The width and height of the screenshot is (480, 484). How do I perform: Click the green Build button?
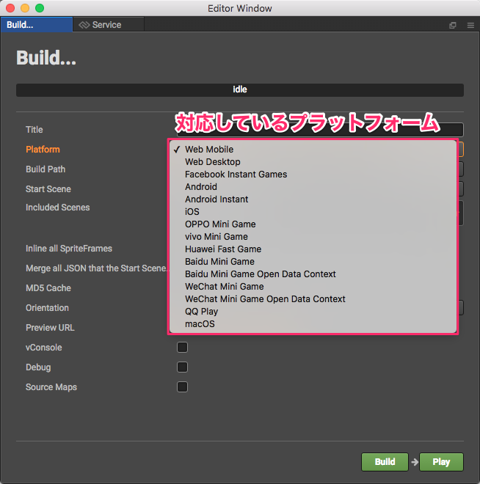pos(385,462)
